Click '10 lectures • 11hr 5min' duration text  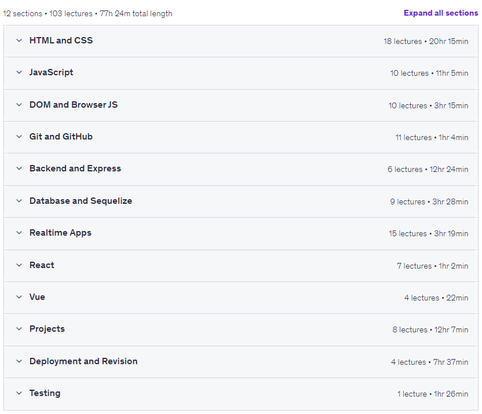point(429,73)
